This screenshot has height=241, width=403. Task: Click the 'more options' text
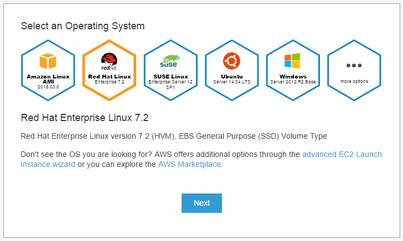coord(354,81)
